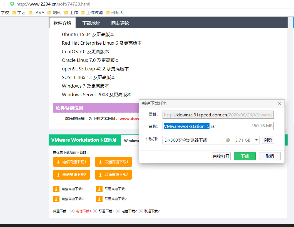Open the JAVA bookmark folder

click(x=36, y=13)
